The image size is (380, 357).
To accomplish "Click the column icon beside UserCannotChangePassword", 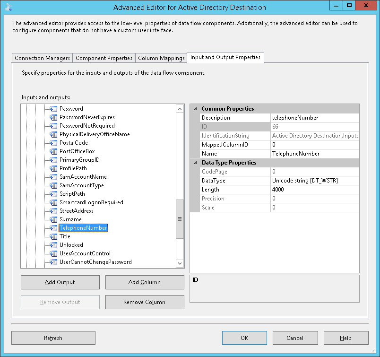I will click(53, 262).
